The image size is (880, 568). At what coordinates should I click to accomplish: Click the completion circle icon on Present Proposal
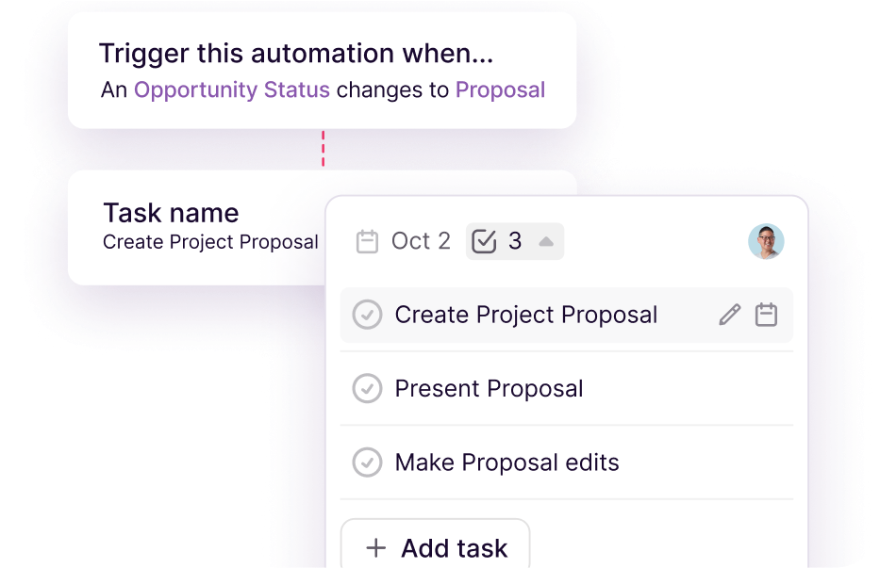[367, 388]
